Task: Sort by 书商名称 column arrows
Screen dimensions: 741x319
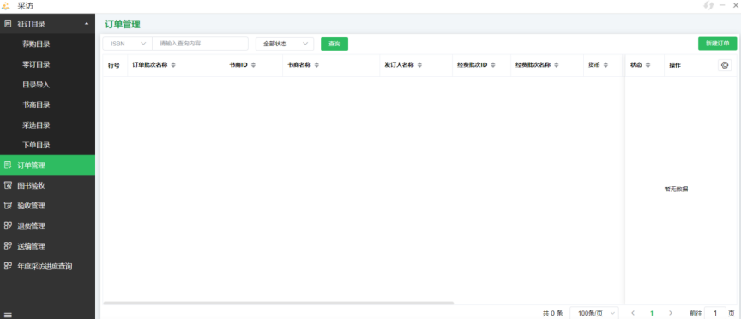Action: pyautogui.click(x=316, y=65)
